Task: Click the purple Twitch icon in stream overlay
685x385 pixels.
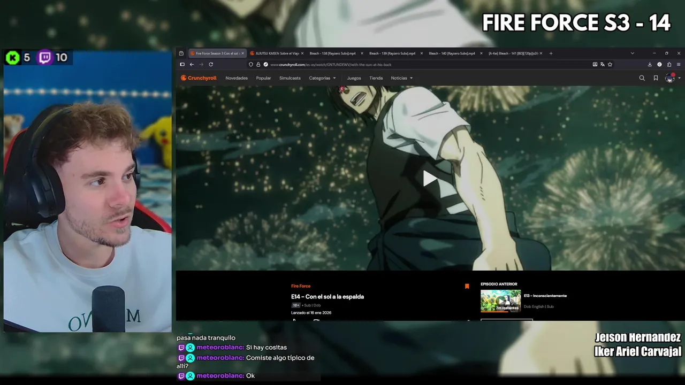Action: click(x=45, y=57)
